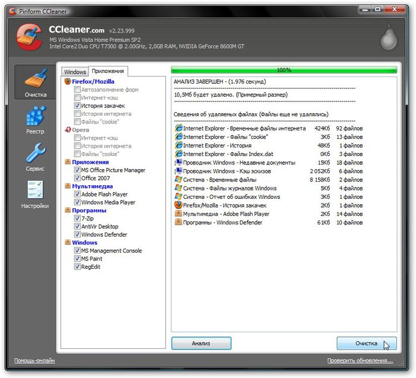416x378 pixels.
Task: Uncheck AntiVir Desktop checkbox
Action: point(77,226)
